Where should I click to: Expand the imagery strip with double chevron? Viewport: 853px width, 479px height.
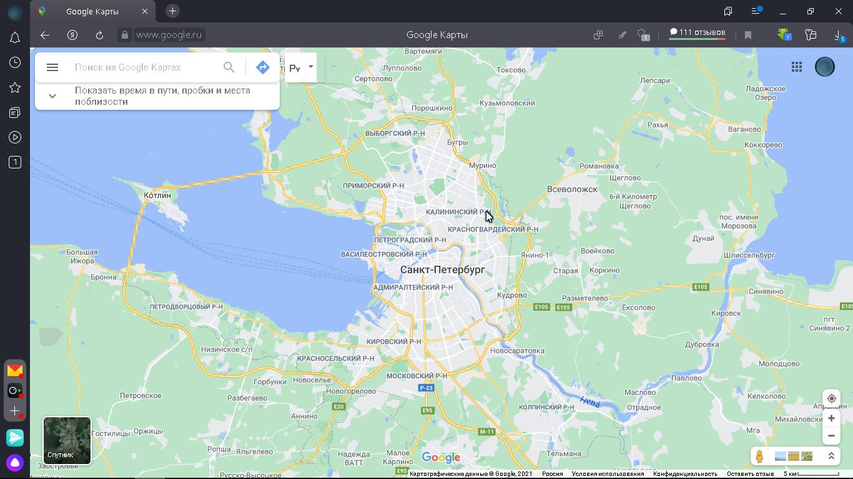click(831, 457)
